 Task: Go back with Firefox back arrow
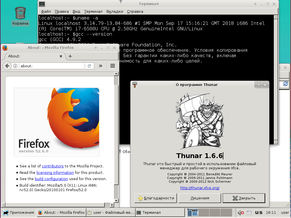coord(7,66)
